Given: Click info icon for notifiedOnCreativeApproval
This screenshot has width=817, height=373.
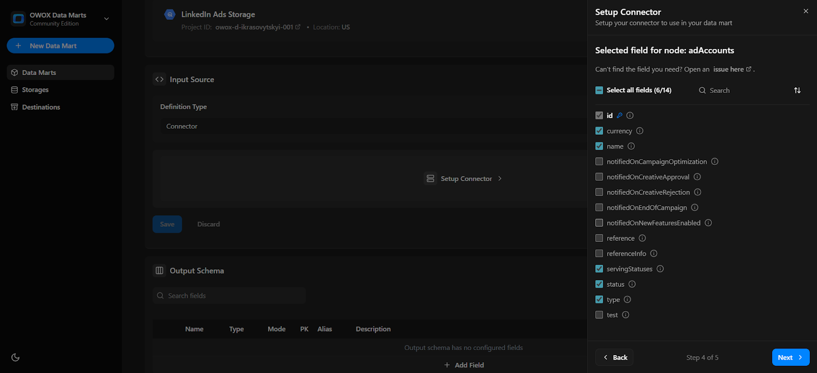Looking at the screenshot, I should point(697,177).
